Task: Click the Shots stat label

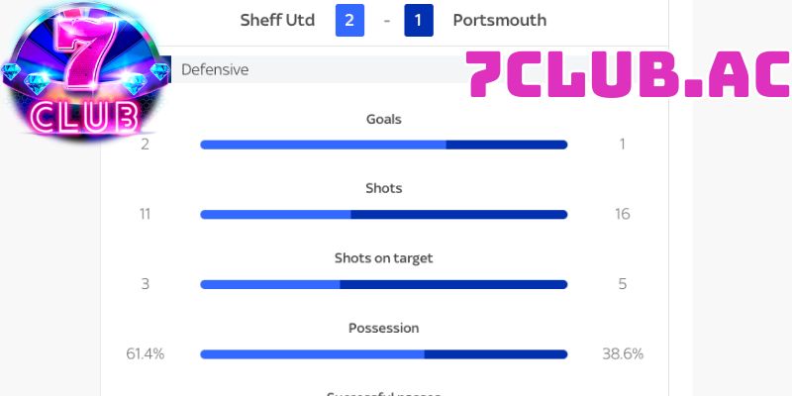Action: pos(383,188)
